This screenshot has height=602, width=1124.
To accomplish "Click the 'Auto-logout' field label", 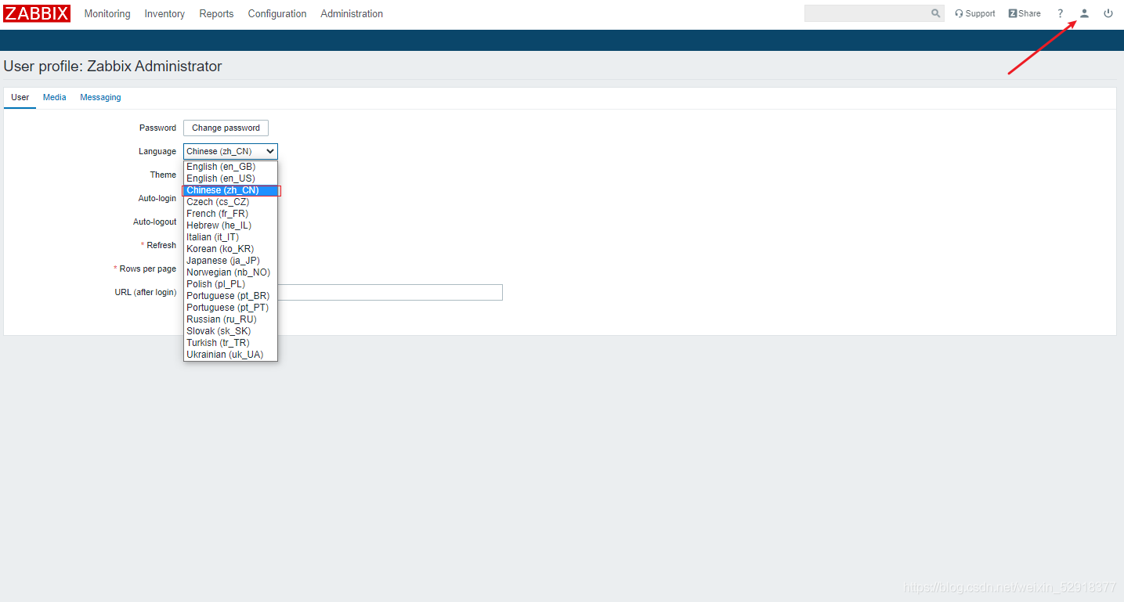I will (x=154, y=222).
